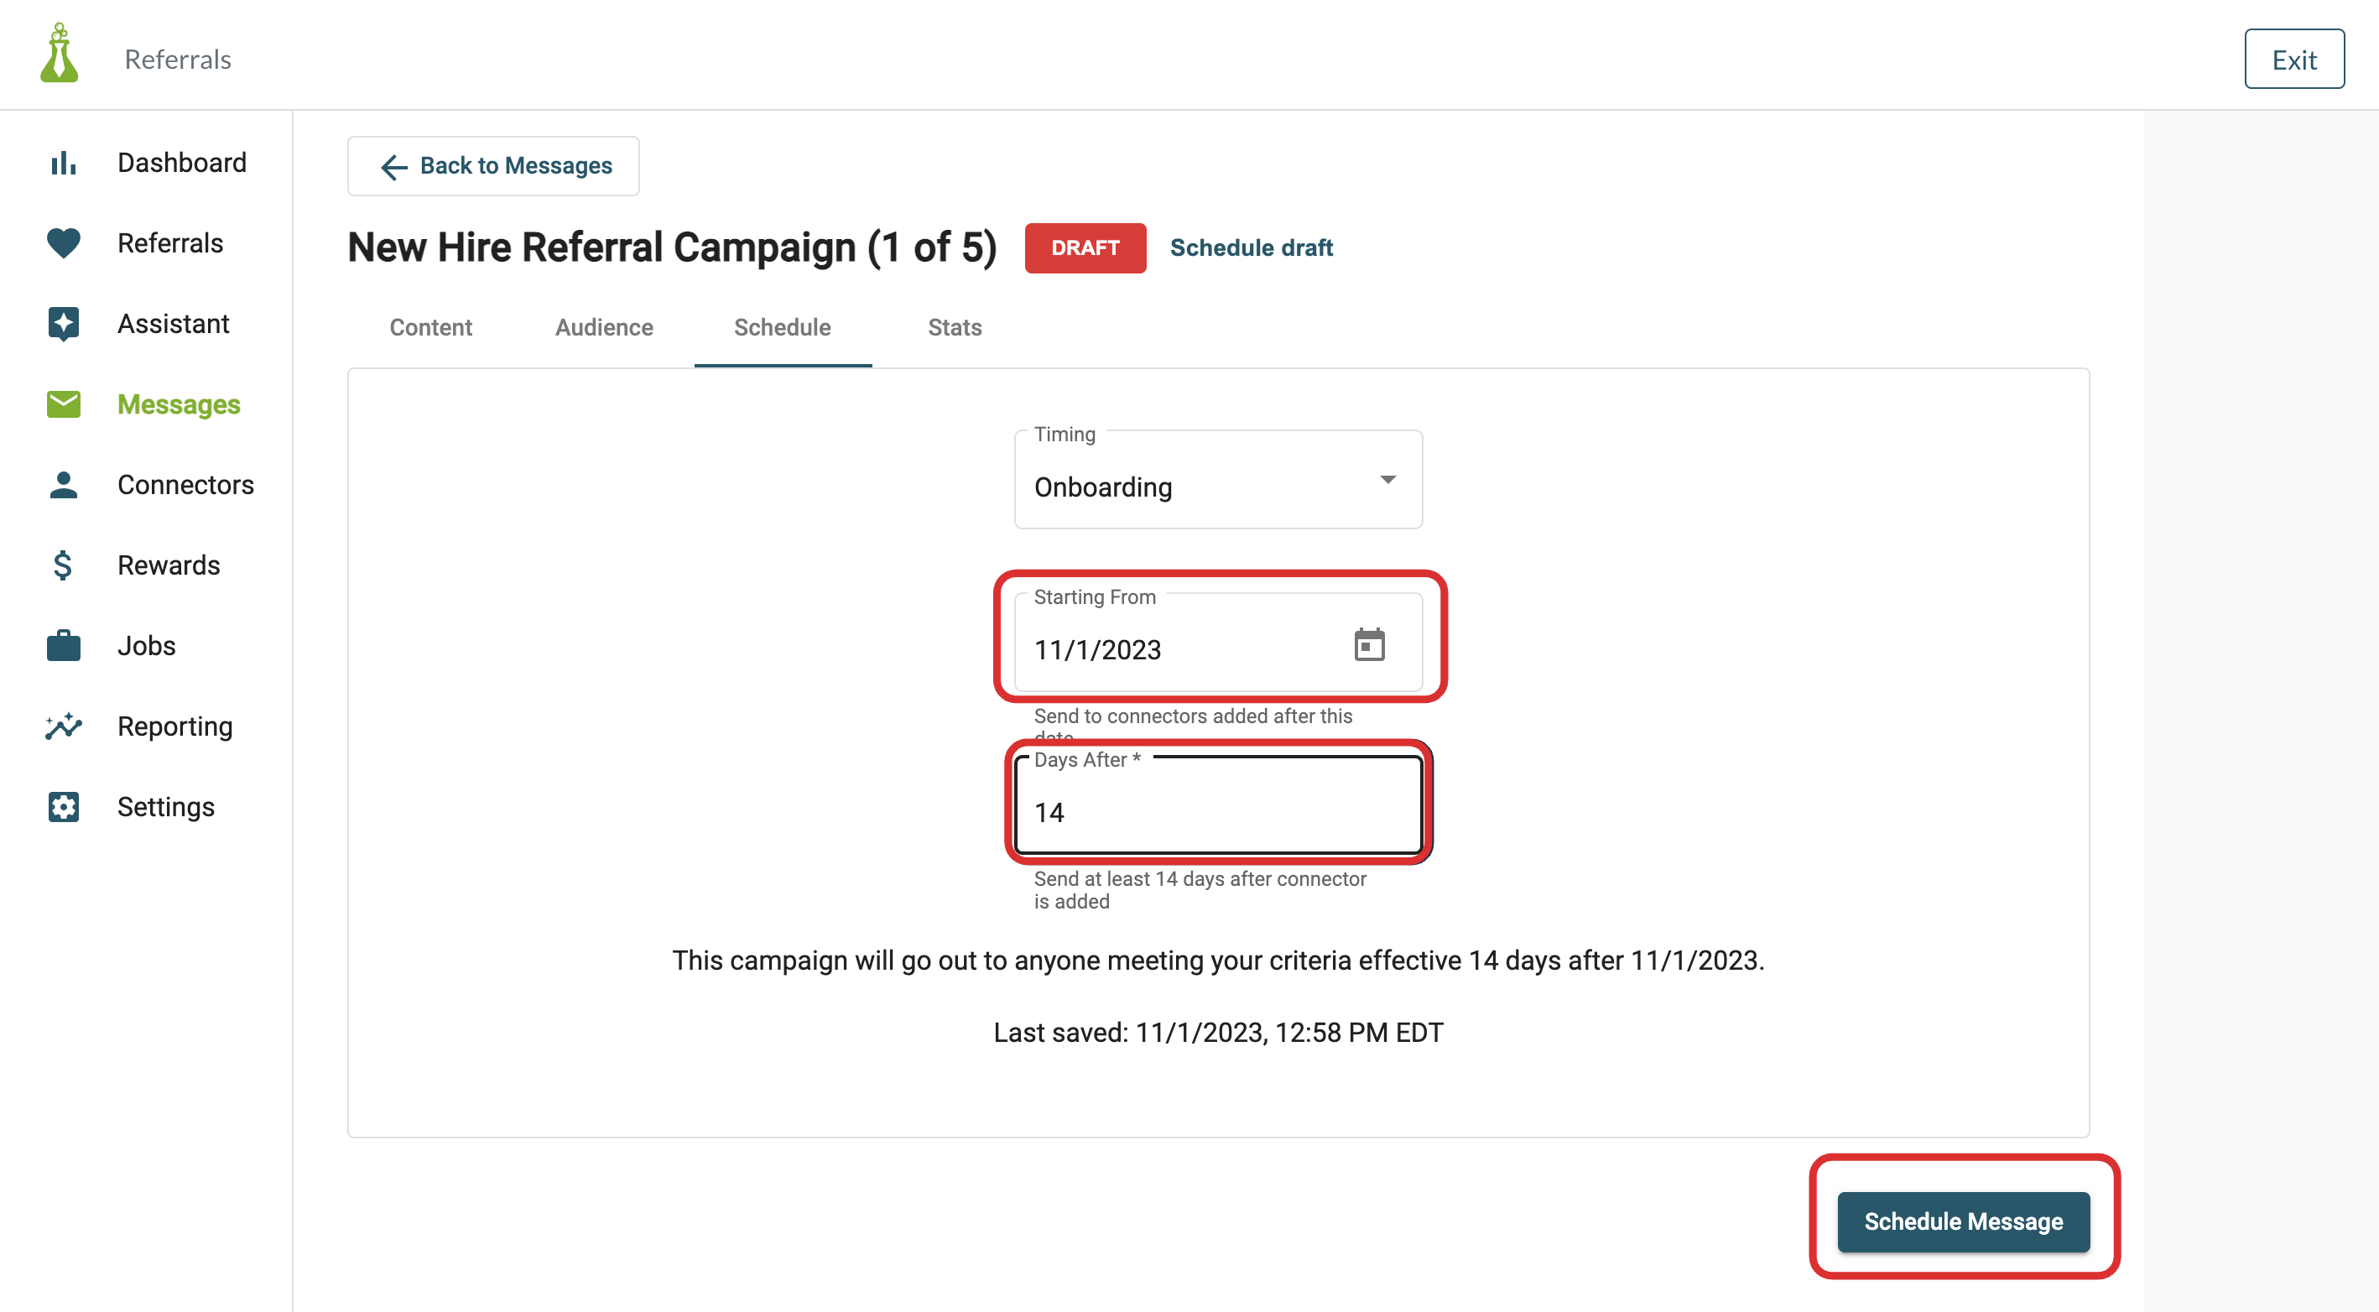Expand the Timing dropdown arrow
This screenshot has width=2379, height=1312.
point(1387,479)
